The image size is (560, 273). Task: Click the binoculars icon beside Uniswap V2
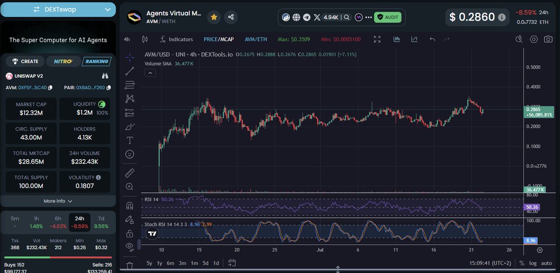105,76
